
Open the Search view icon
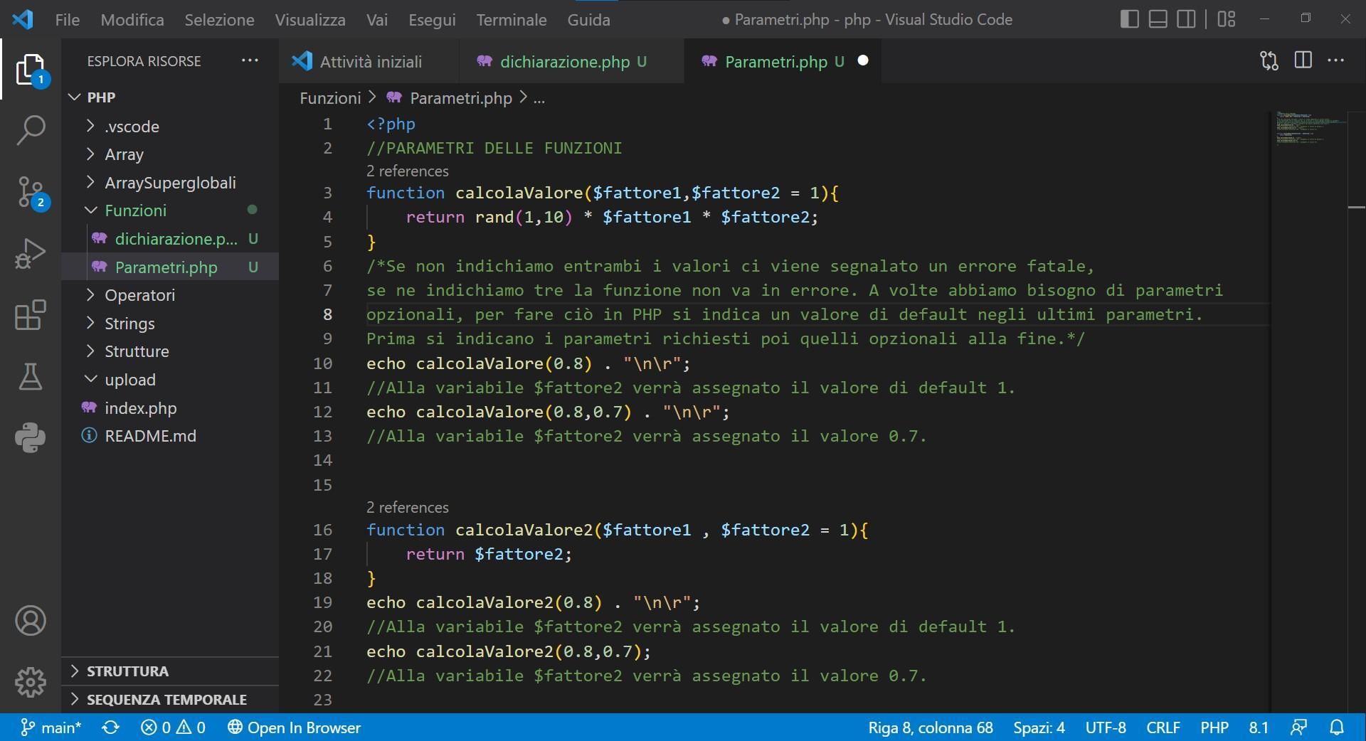tap(30, 130)
